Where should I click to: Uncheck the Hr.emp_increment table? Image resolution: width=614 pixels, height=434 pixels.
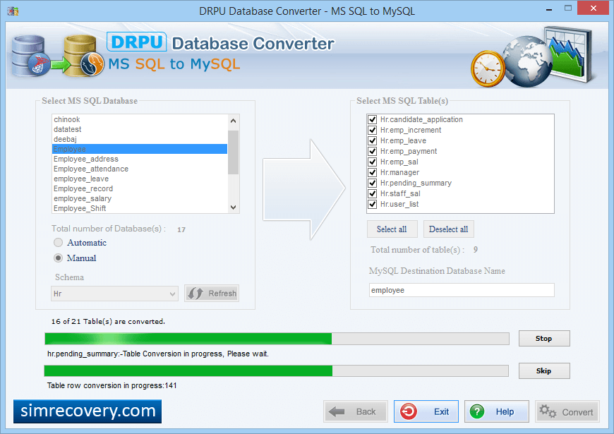pyautogui.click(x=372, y=130)
